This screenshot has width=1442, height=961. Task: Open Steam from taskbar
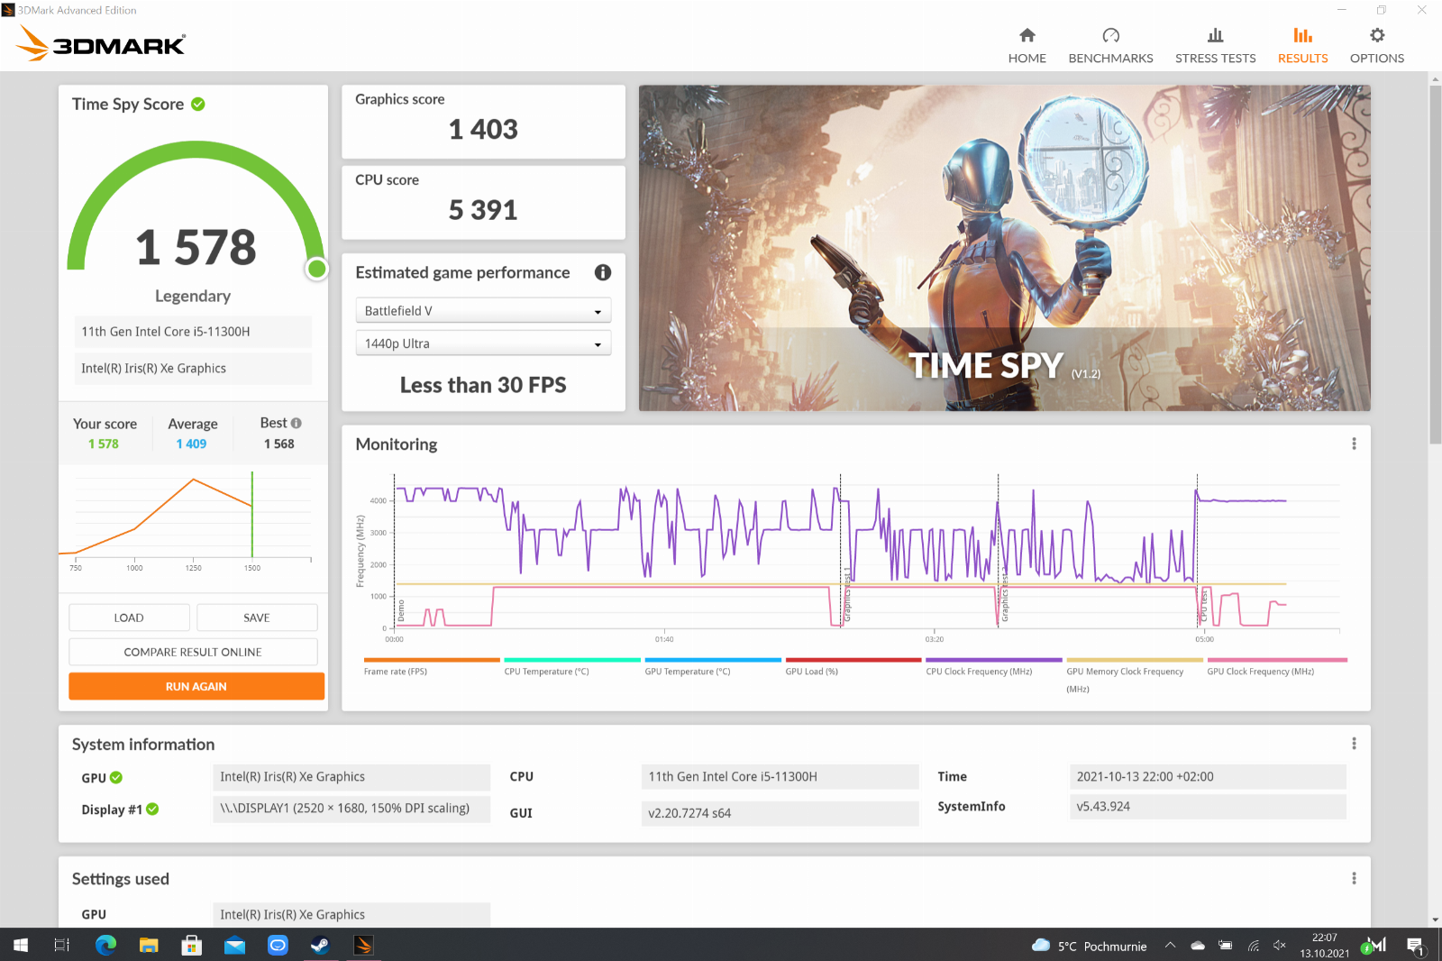[x=320, y=945]
